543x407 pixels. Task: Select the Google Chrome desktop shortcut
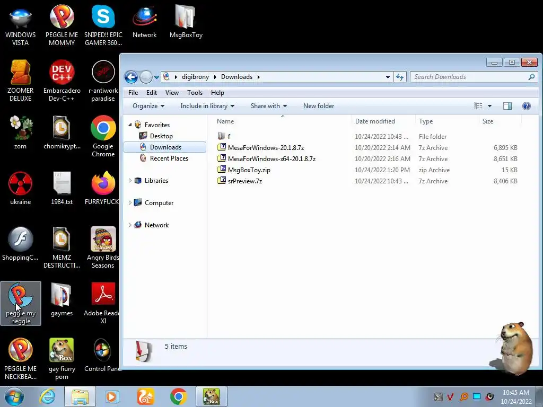click(x=103, y=137)
